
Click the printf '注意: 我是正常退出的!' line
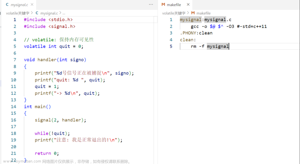[x=78, y=140]
